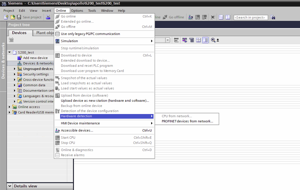The height and width of the screenshot is (190, 300).
Task: Click the Search in project field
Action: (x=251, y=17)
